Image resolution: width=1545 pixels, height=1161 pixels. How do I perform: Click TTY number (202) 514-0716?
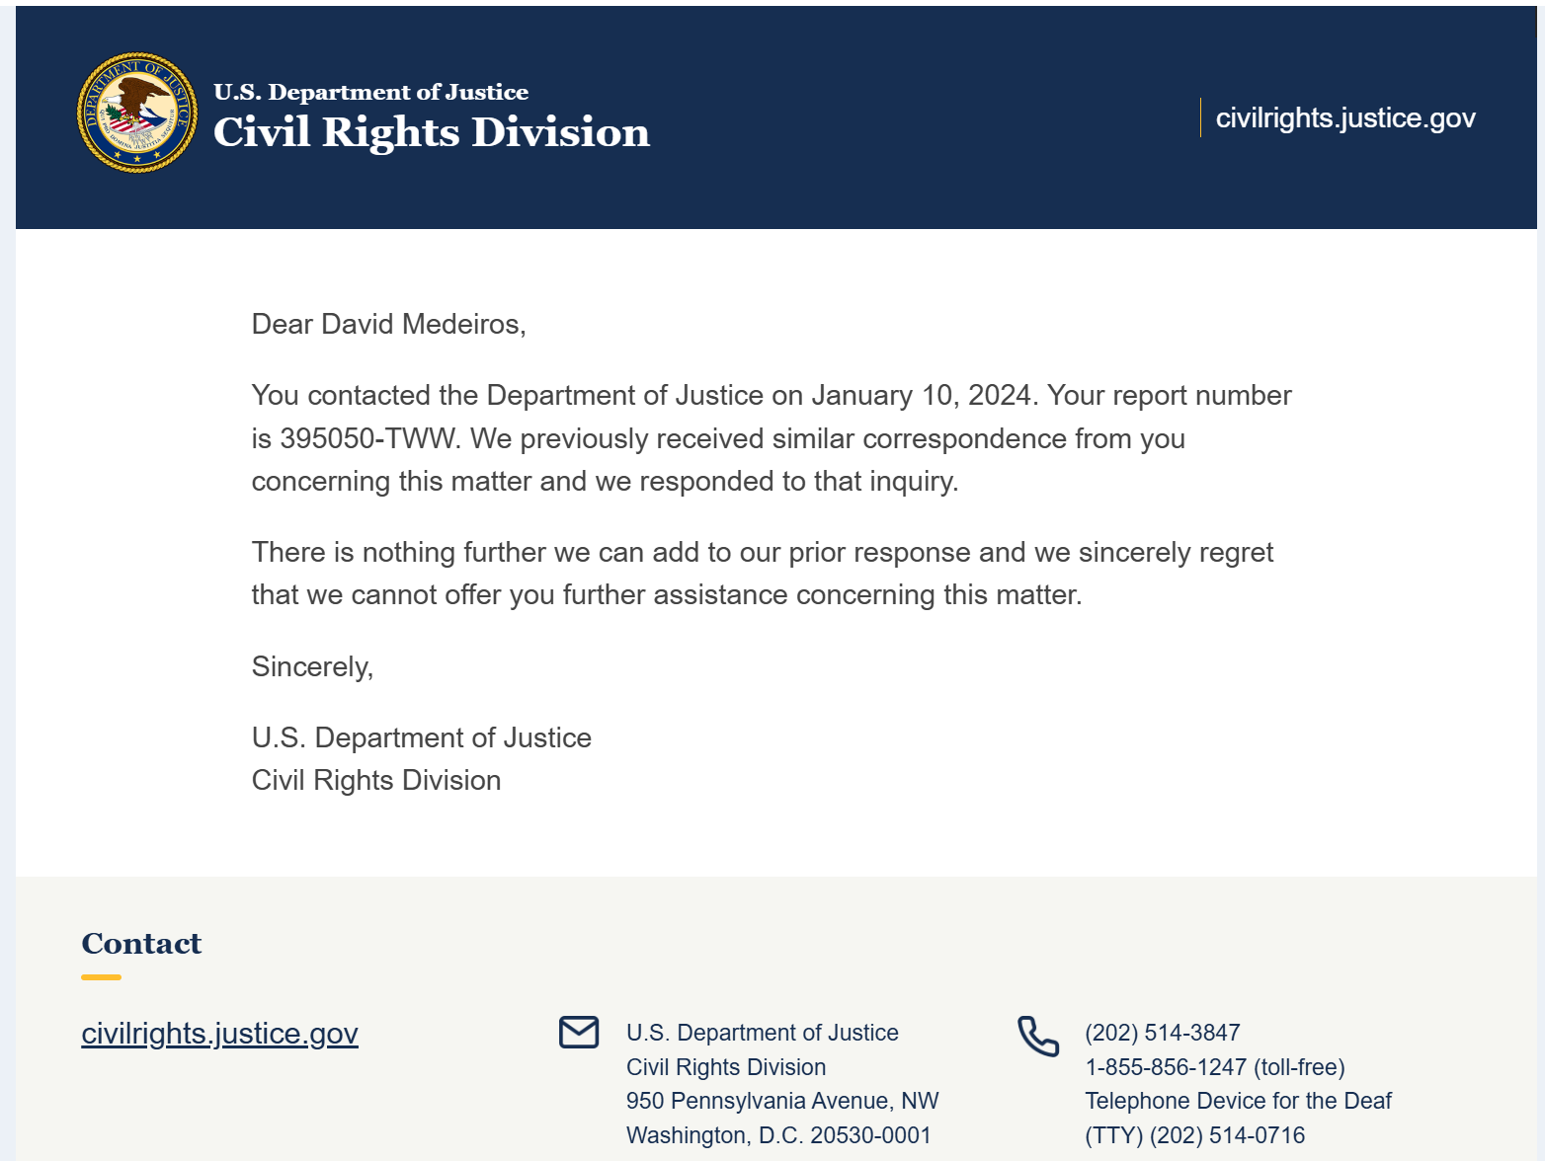(1228, 1135)
